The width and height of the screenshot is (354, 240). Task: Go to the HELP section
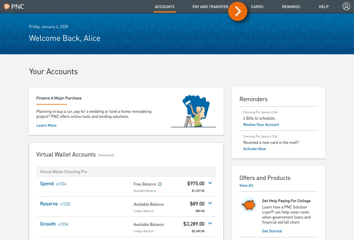click(324, 7)
